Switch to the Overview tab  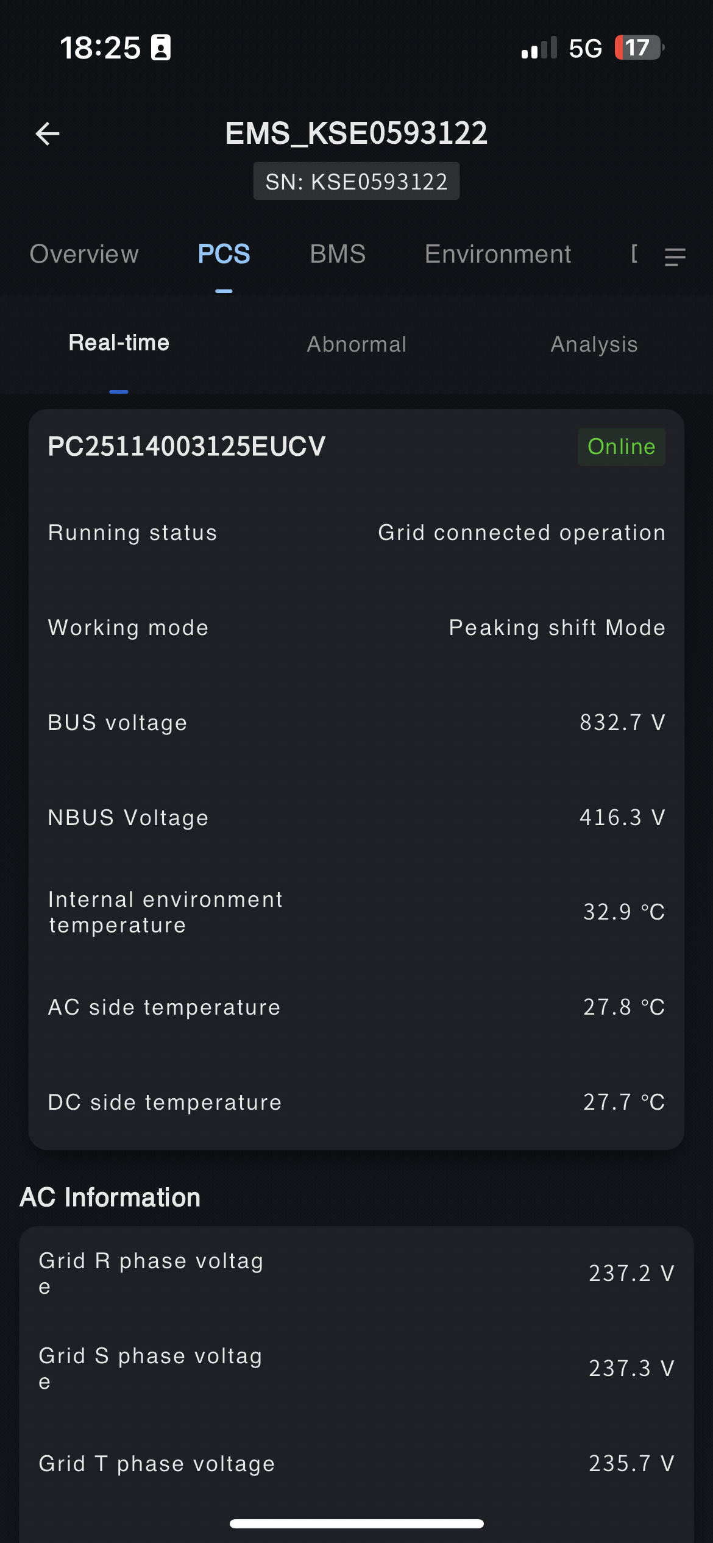[x=84, y=254]
